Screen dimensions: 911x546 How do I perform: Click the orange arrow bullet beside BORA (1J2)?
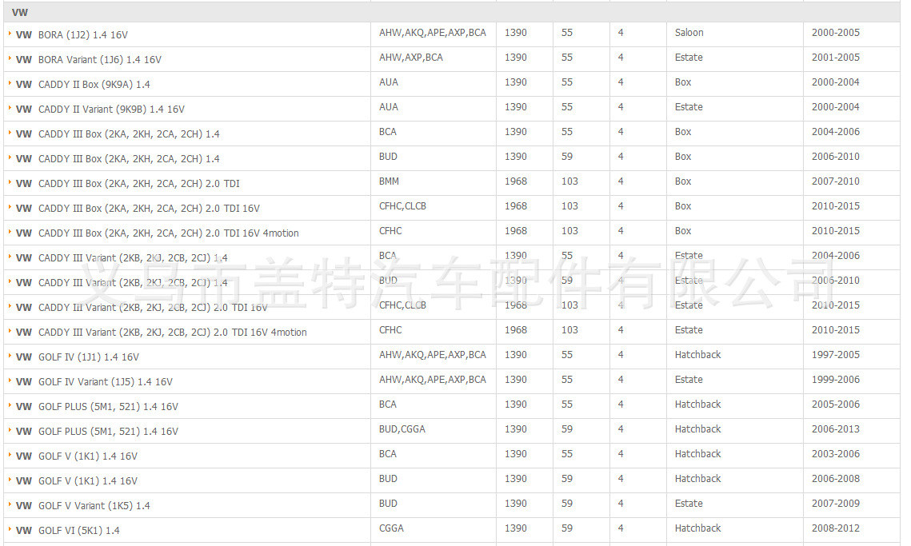click(x=10, y=34)
